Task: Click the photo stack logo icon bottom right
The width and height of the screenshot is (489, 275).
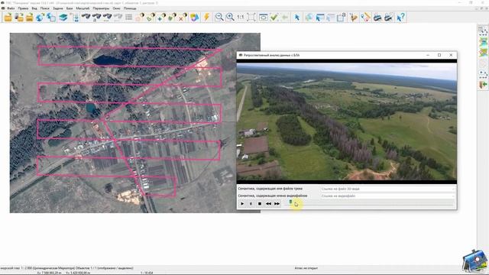Action: coord(474,261)
